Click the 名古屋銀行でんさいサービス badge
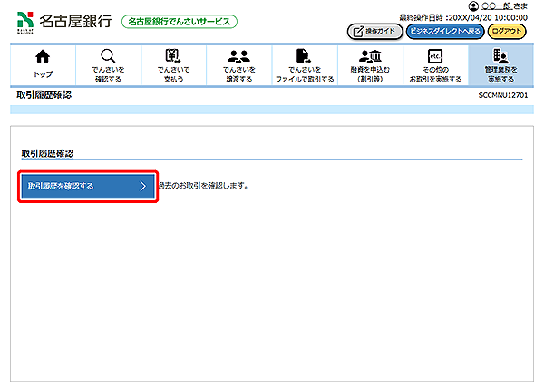The image size is (544, 387). [x=179, y=21]
